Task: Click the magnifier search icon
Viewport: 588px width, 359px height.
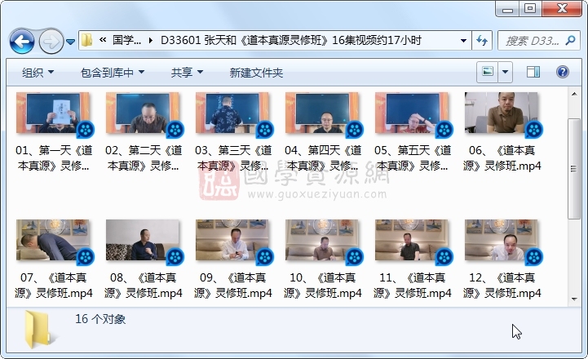Action: [x=570, y=40]
